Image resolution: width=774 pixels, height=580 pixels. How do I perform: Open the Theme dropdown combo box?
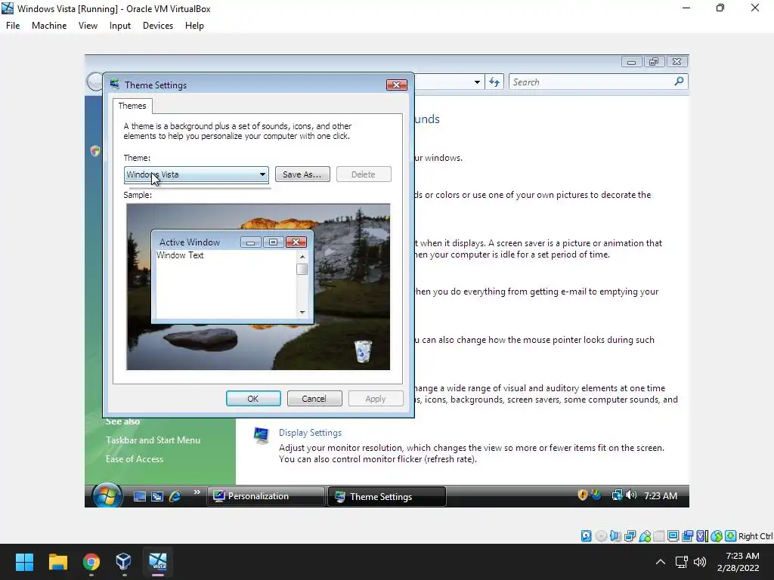point(197,174)
